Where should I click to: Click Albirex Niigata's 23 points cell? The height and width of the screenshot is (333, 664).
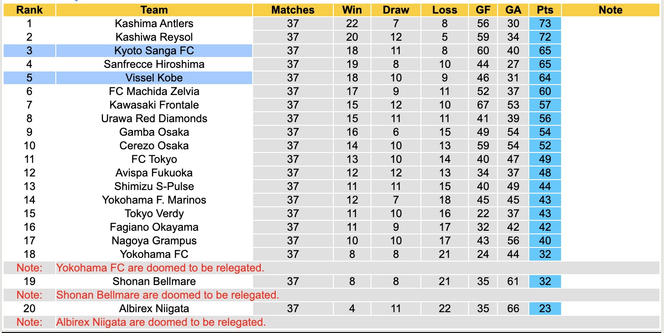[545, 309]
